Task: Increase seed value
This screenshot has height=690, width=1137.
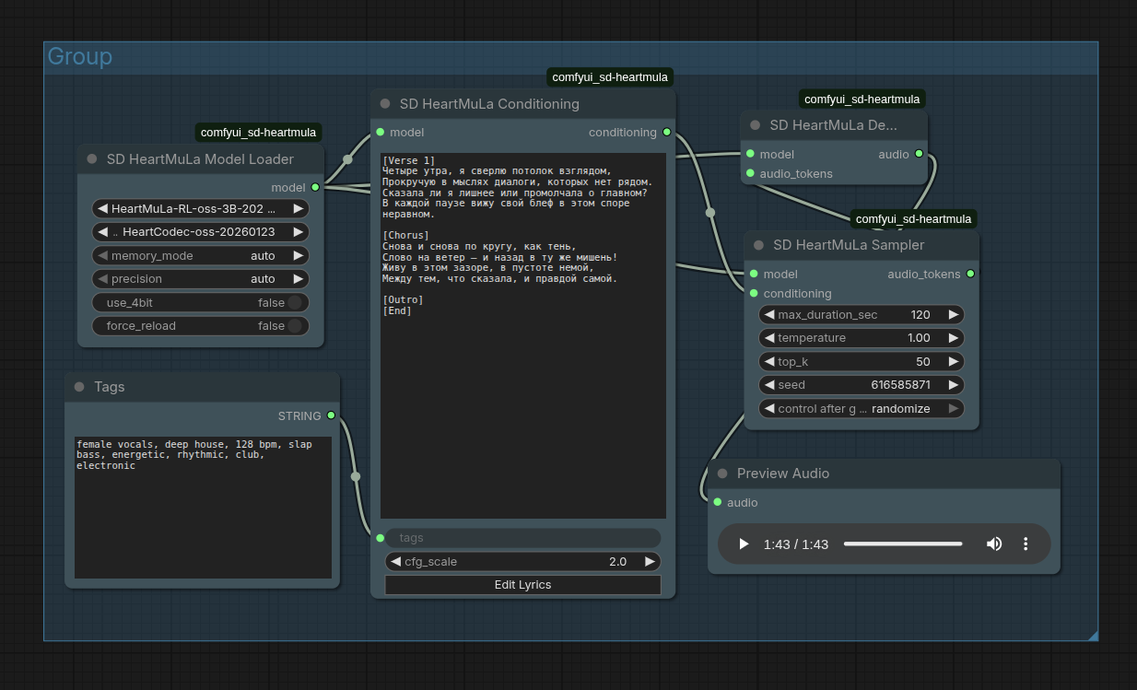Action: (954, 385)
